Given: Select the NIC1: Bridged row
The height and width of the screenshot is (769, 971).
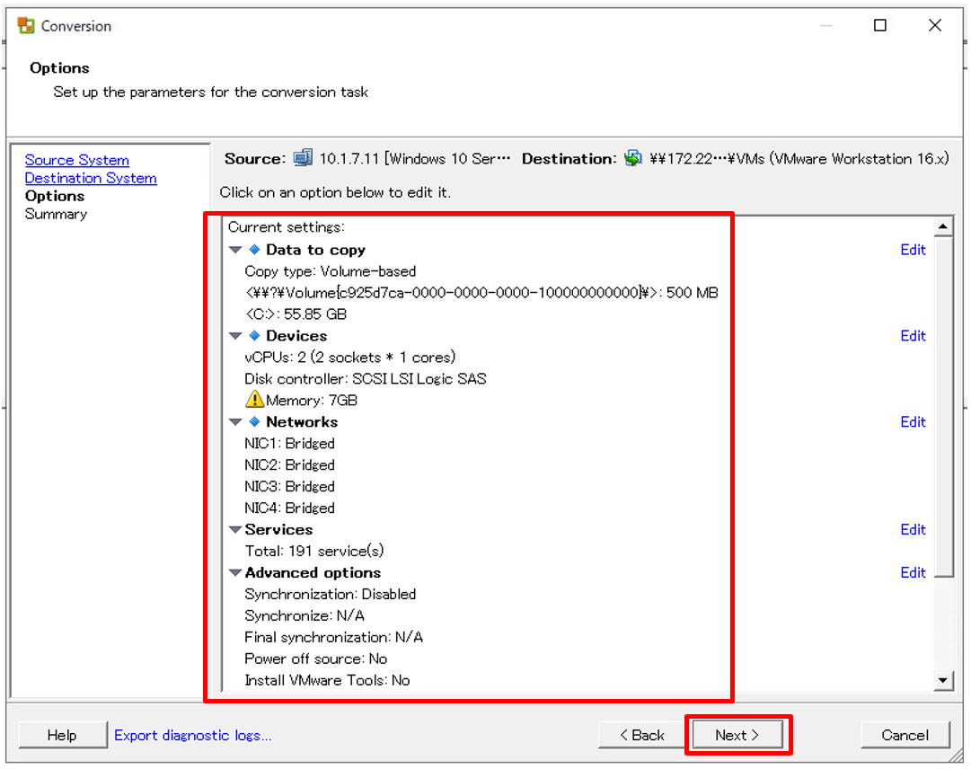Looking at the screenshot, I should coord(289,443).
